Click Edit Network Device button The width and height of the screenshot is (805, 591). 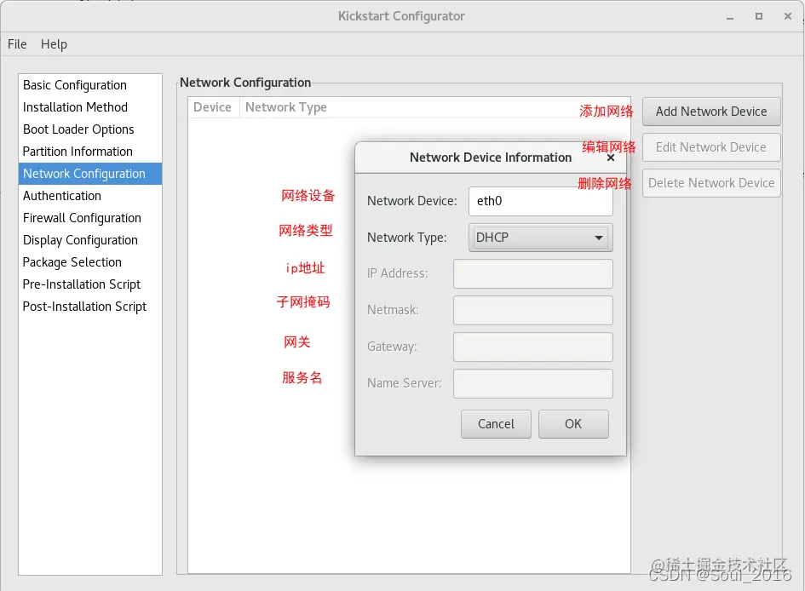(x=711, y=147)
